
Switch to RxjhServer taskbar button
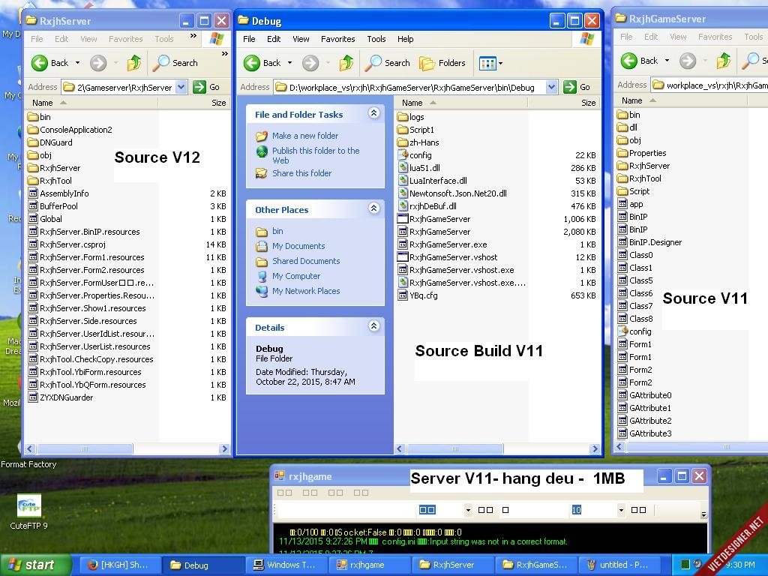pyautogui.click(x=452, y=565)
